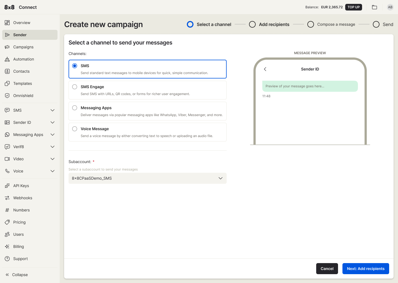Screen dimensions: 398x283
Task: Open the Subaccount dropdown
Action: 147,178
